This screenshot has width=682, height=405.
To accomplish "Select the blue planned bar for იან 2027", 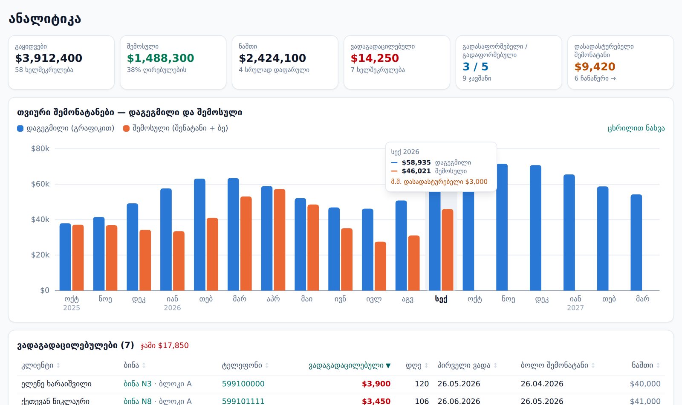I will pyautogui.click(x=569, y=232).
